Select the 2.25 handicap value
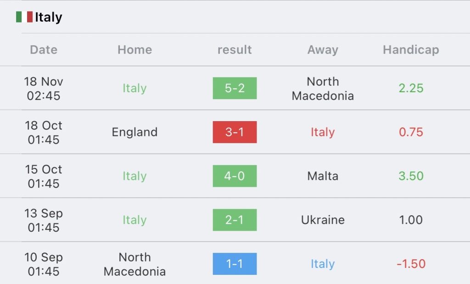 (411, 88)
